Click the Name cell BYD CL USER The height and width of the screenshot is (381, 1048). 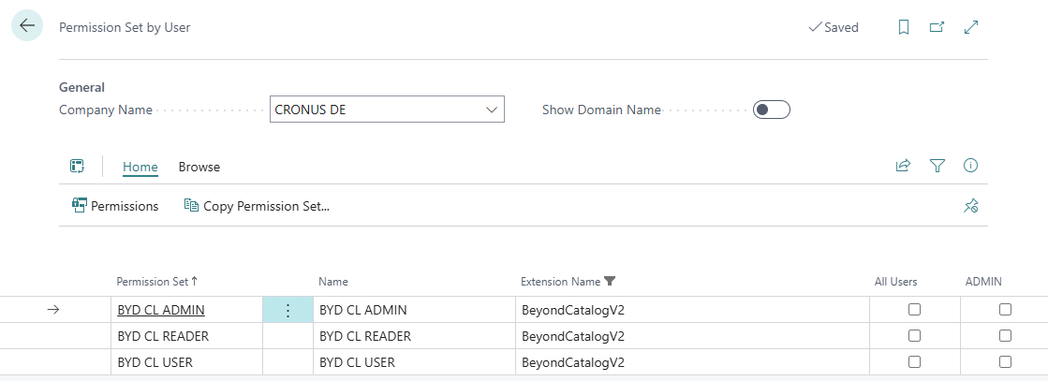(414, 362)
